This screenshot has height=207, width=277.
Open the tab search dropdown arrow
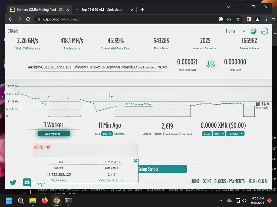click(x=229, y=7)
